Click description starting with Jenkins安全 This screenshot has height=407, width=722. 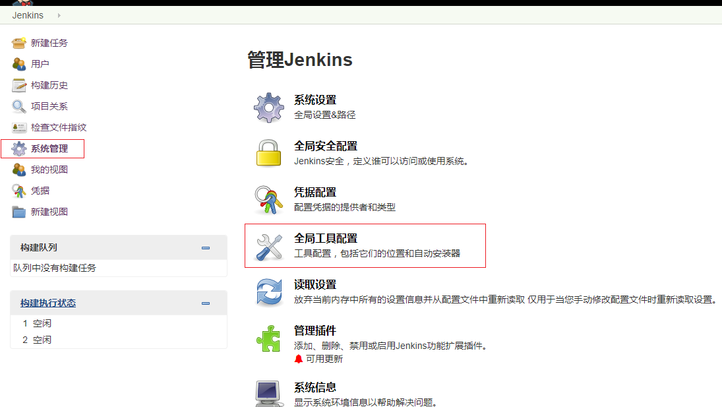[x=381, y=161]
